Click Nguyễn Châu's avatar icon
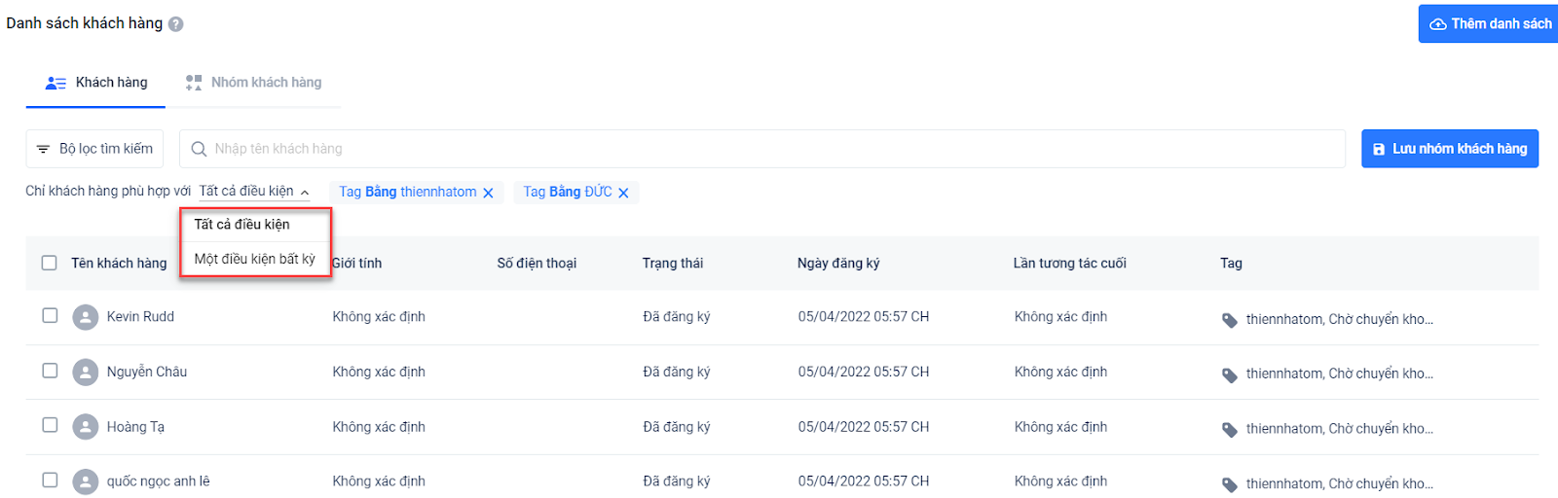 [86, 372]
